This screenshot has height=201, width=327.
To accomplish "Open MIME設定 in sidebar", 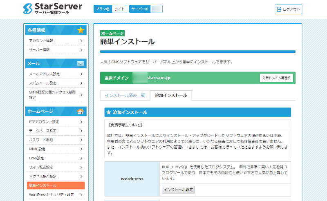I will coord(56,149).
